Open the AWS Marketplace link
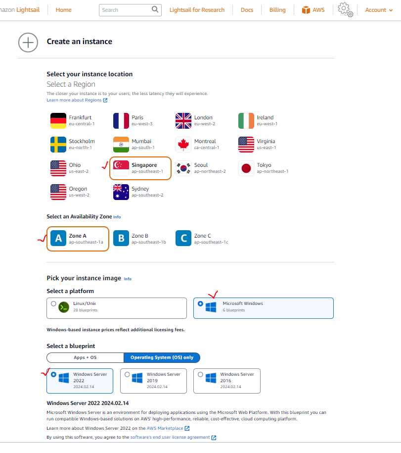401x453 pixels. (168, 428)
